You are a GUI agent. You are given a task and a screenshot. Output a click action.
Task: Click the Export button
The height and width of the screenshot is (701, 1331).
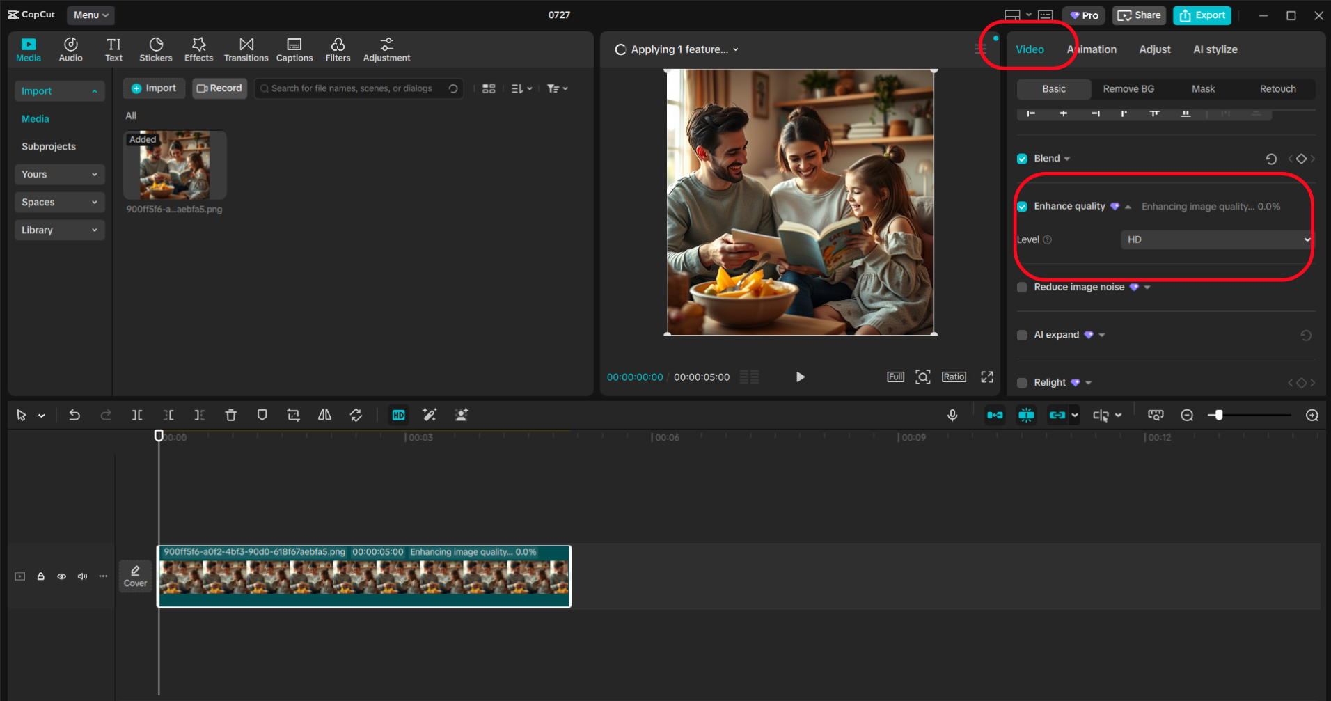[x=1202, y=15]
